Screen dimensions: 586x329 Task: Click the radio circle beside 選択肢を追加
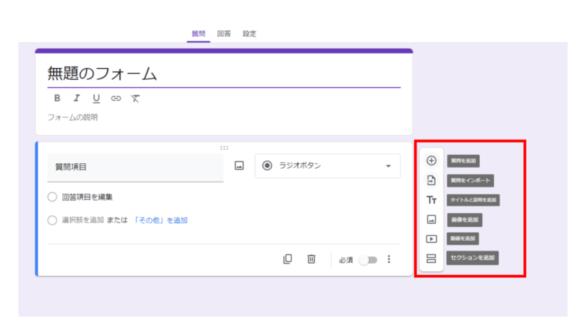click(x=52, y=220)
